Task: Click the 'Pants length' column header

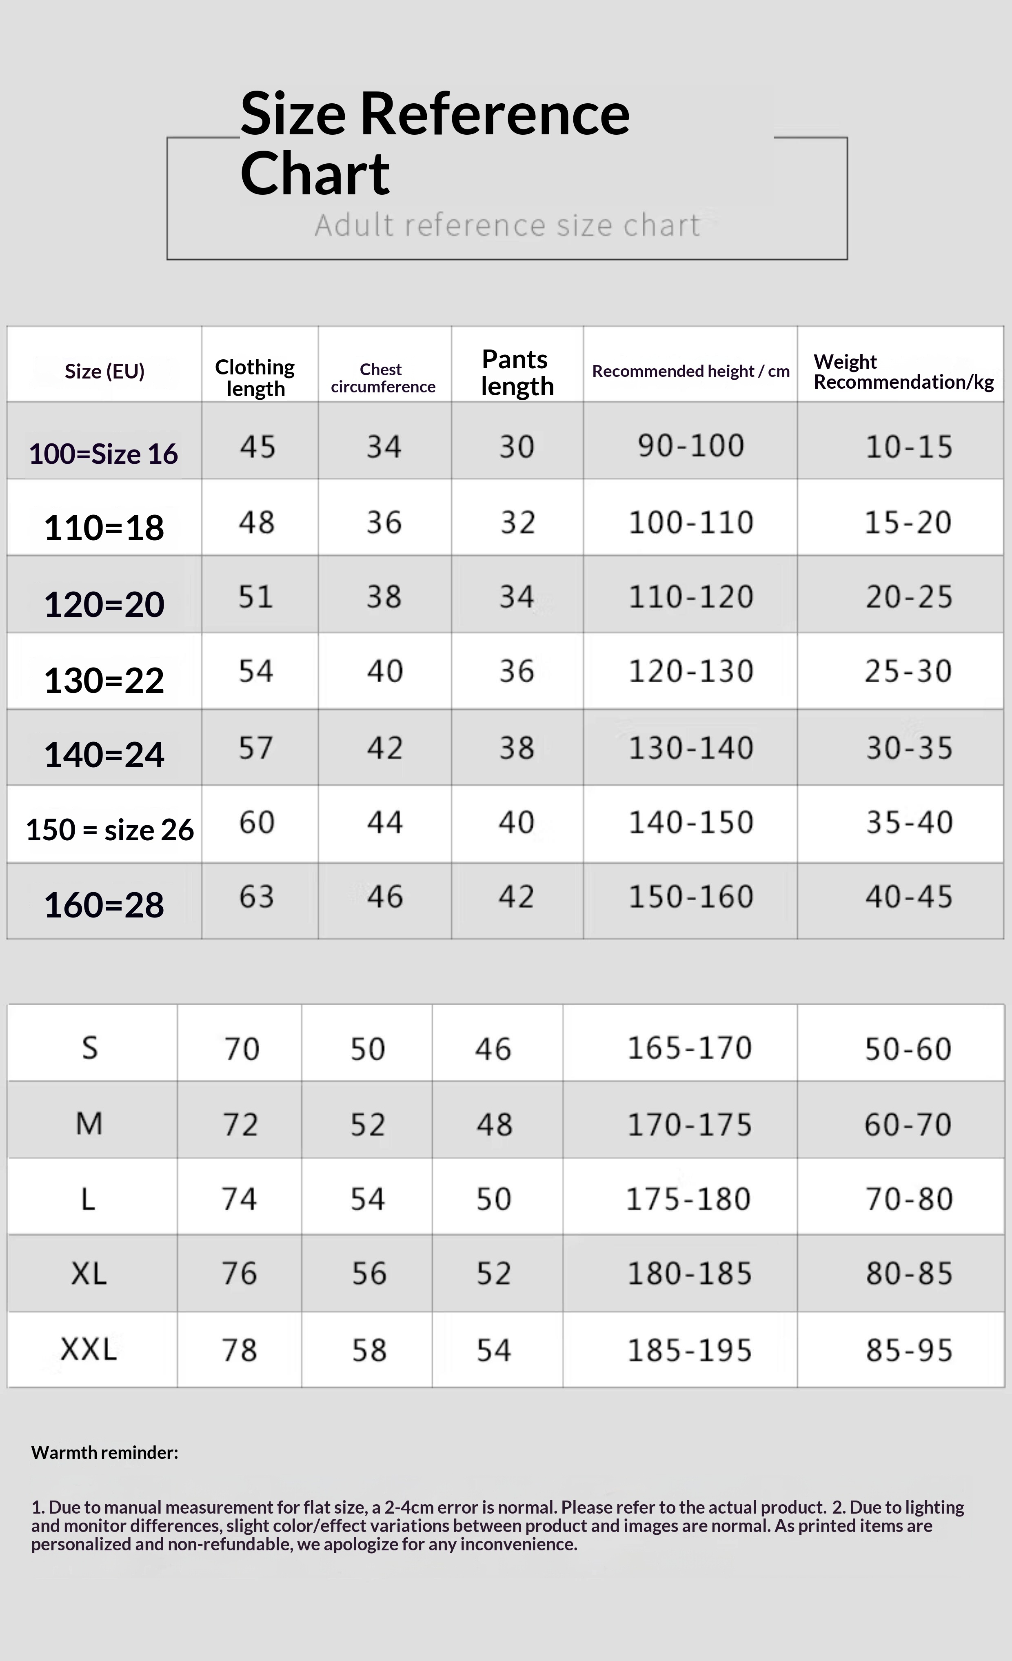Action: pos(517,373)
